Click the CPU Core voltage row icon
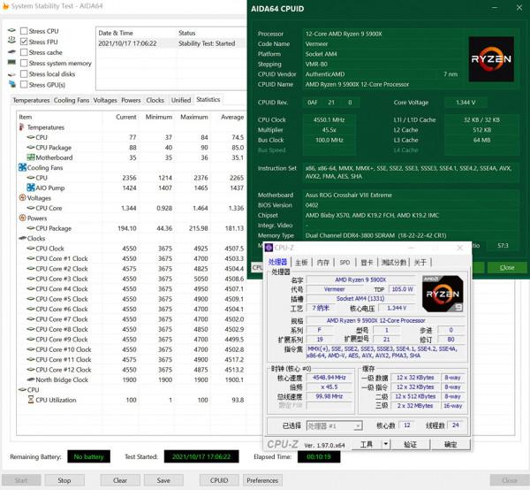Viewport: 530px width, 490px height. pos(31,208)
